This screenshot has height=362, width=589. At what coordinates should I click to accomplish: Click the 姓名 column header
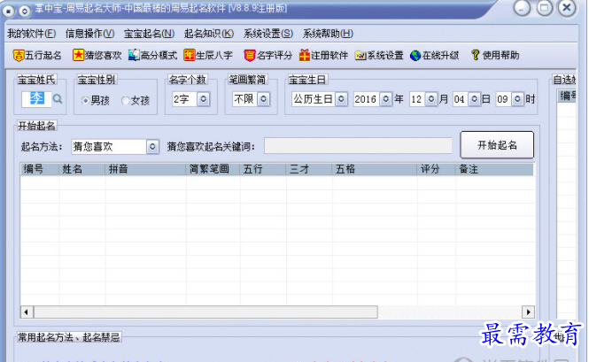coord(81,169)
